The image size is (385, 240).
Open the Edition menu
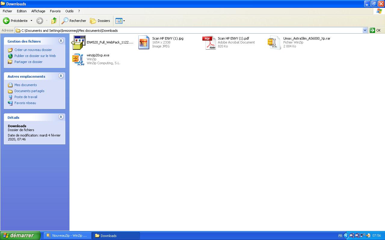[x=22, y=11]
